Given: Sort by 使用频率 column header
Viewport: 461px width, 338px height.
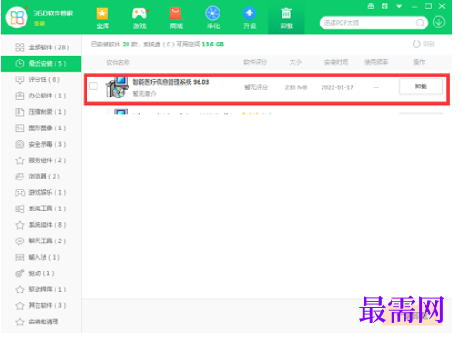Looking at the screenshot, I should tap(376, 62).
